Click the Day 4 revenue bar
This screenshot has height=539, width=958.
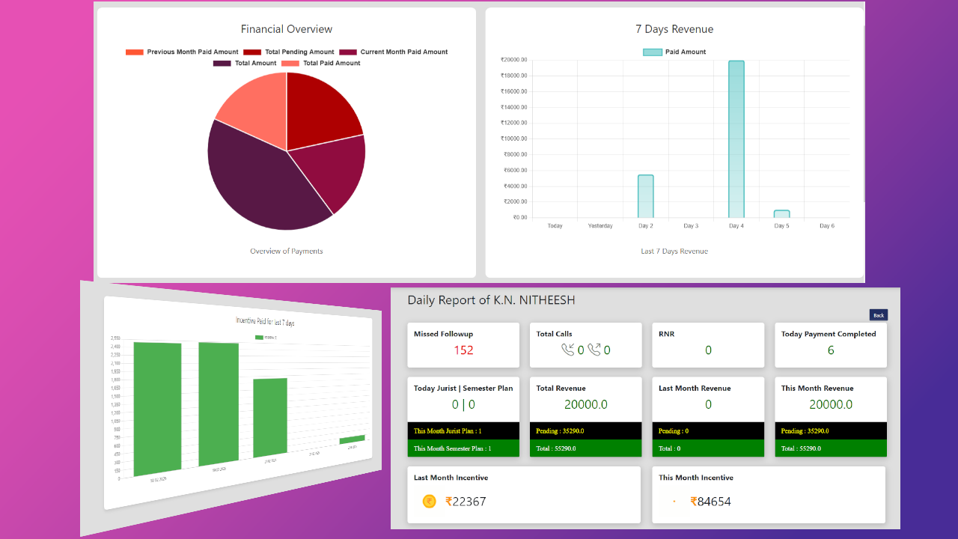(x=736, y=139)
